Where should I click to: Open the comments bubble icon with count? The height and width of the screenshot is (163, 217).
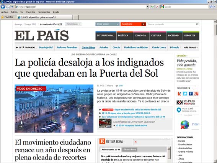[119, 86]
